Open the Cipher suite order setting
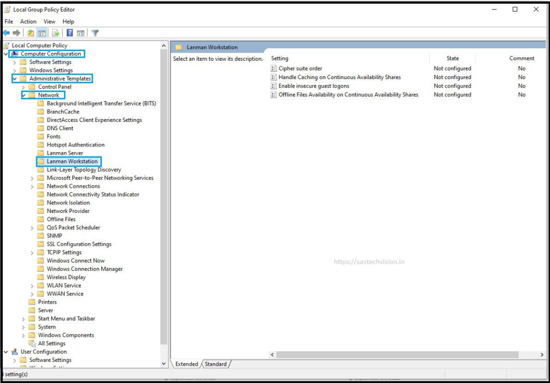This screenshot has width=550, height=383. pos(300,68)
